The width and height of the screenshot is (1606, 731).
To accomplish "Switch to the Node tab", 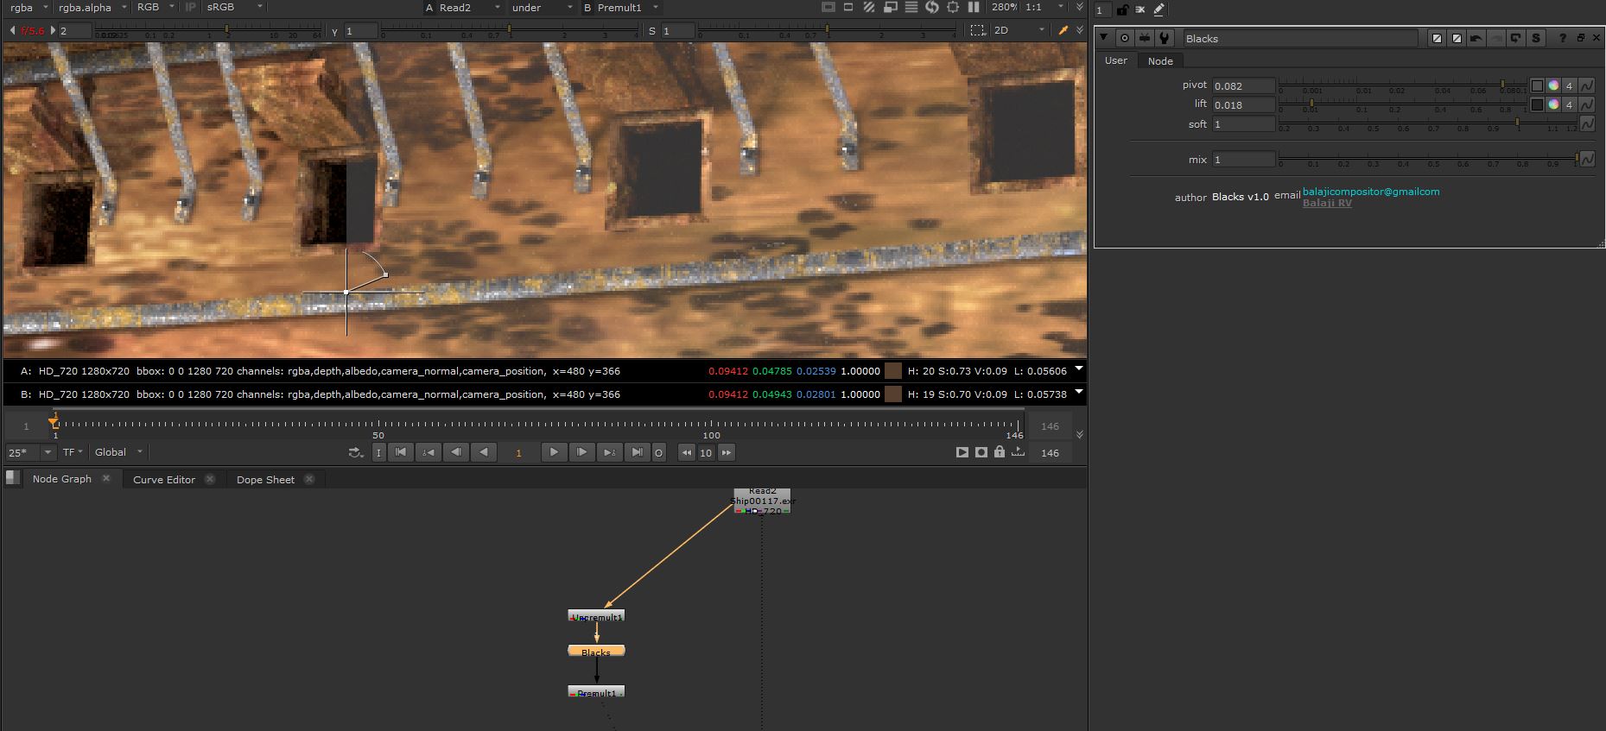I will pyautogui.click(x=1160, y=60).
